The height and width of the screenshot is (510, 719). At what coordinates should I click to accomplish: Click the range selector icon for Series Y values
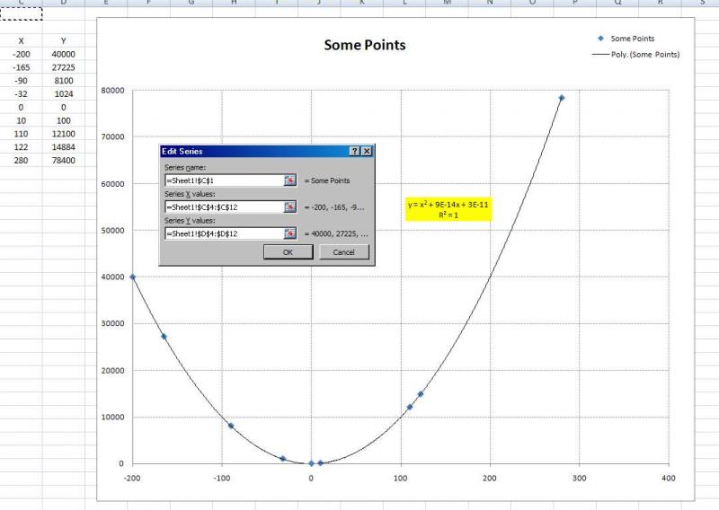290,234
